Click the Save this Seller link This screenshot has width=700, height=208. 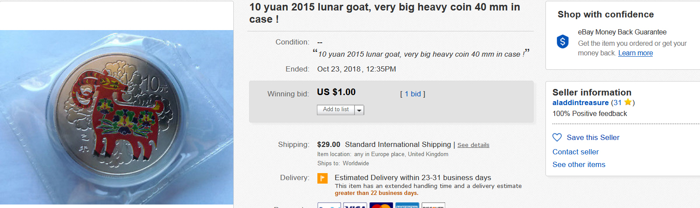[593, 137]
